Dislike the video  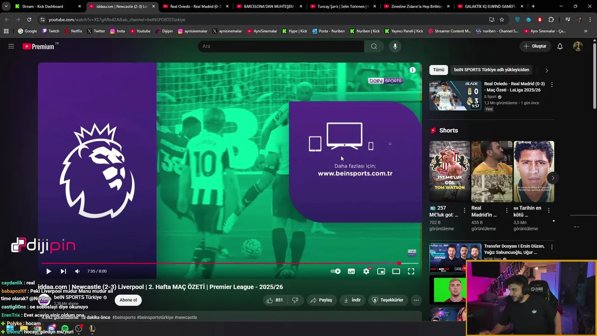295,300
